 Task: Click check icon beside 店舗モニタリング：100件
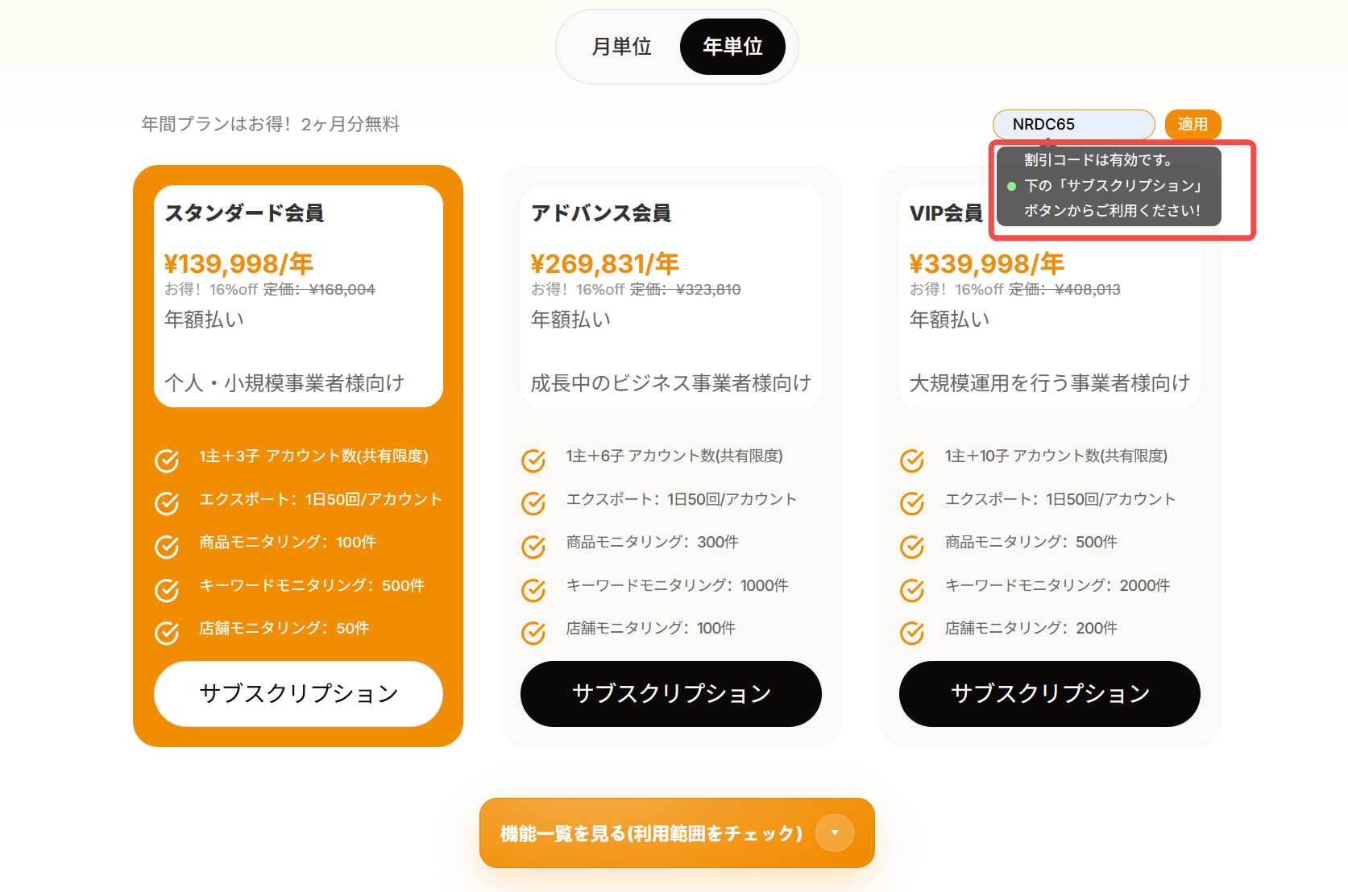pos(533,633)
